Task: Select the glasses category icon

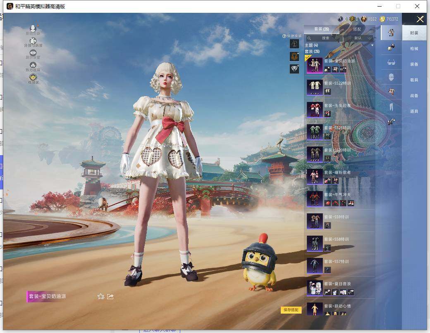Action: pyautogui.click(x=391, y=63)
